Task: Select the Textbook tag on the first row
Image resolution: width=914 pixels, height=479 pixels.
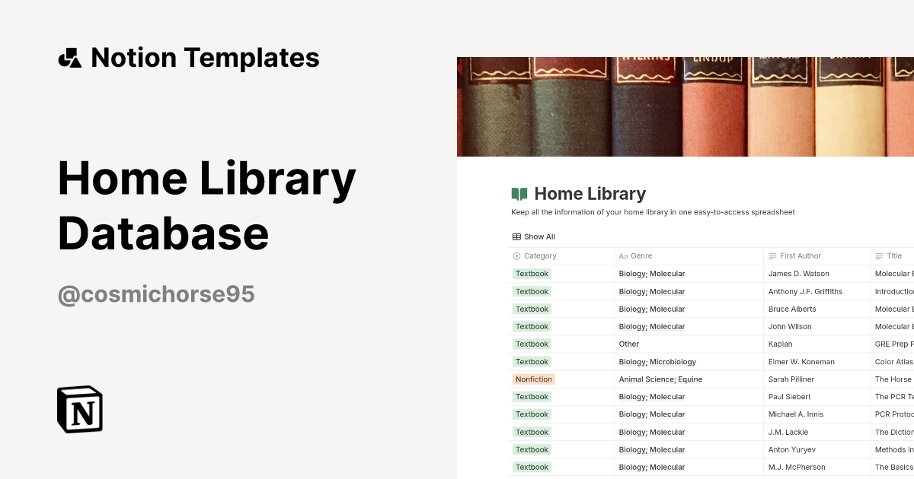Action: click(x=532, y=273)
